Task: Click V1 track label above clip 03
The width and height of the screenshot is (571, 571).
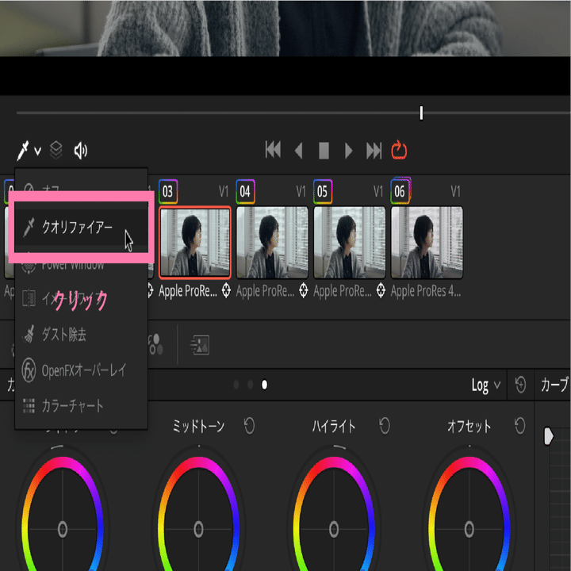Action: 223,191
